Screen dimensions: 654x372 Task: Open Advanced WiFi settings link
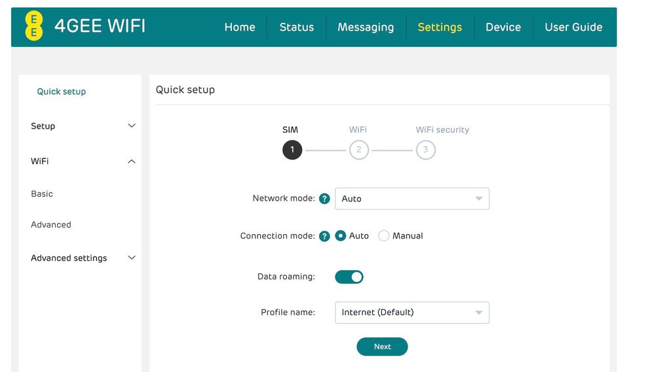51,225
